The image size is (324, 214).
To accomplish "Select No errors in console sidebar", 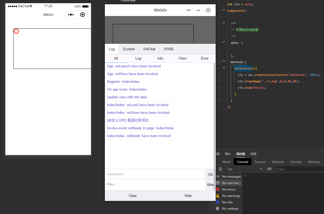I will 229,189.
